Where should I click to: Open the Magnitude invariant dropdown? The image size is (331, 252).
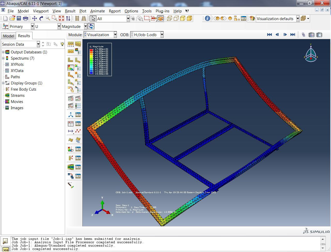(85, 26)
